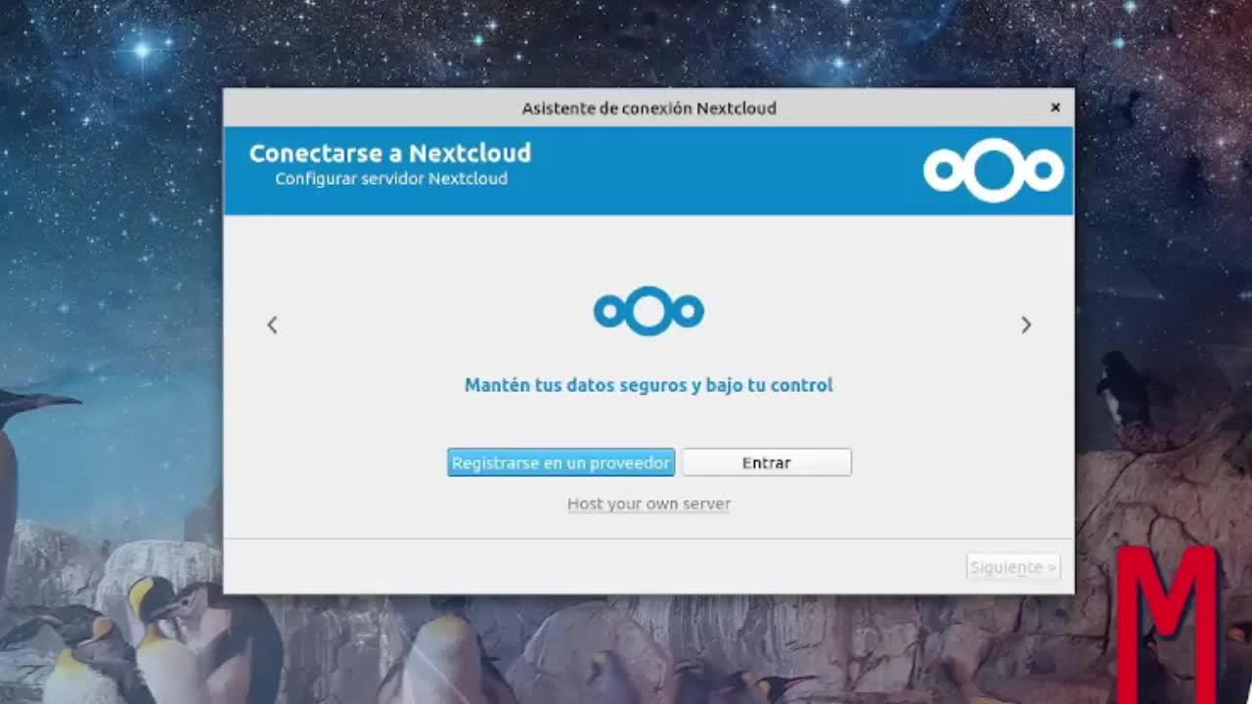Click the Nextcloud logo in the blue header
Image resolution: width=1252 pixels, height=704 pixels.
pos(994,170)
